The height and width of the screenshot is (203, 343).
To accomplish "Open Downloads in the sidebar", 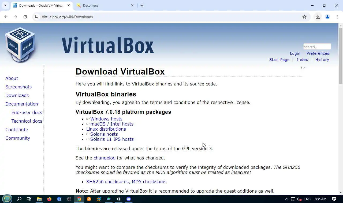I will click(17, 95).
